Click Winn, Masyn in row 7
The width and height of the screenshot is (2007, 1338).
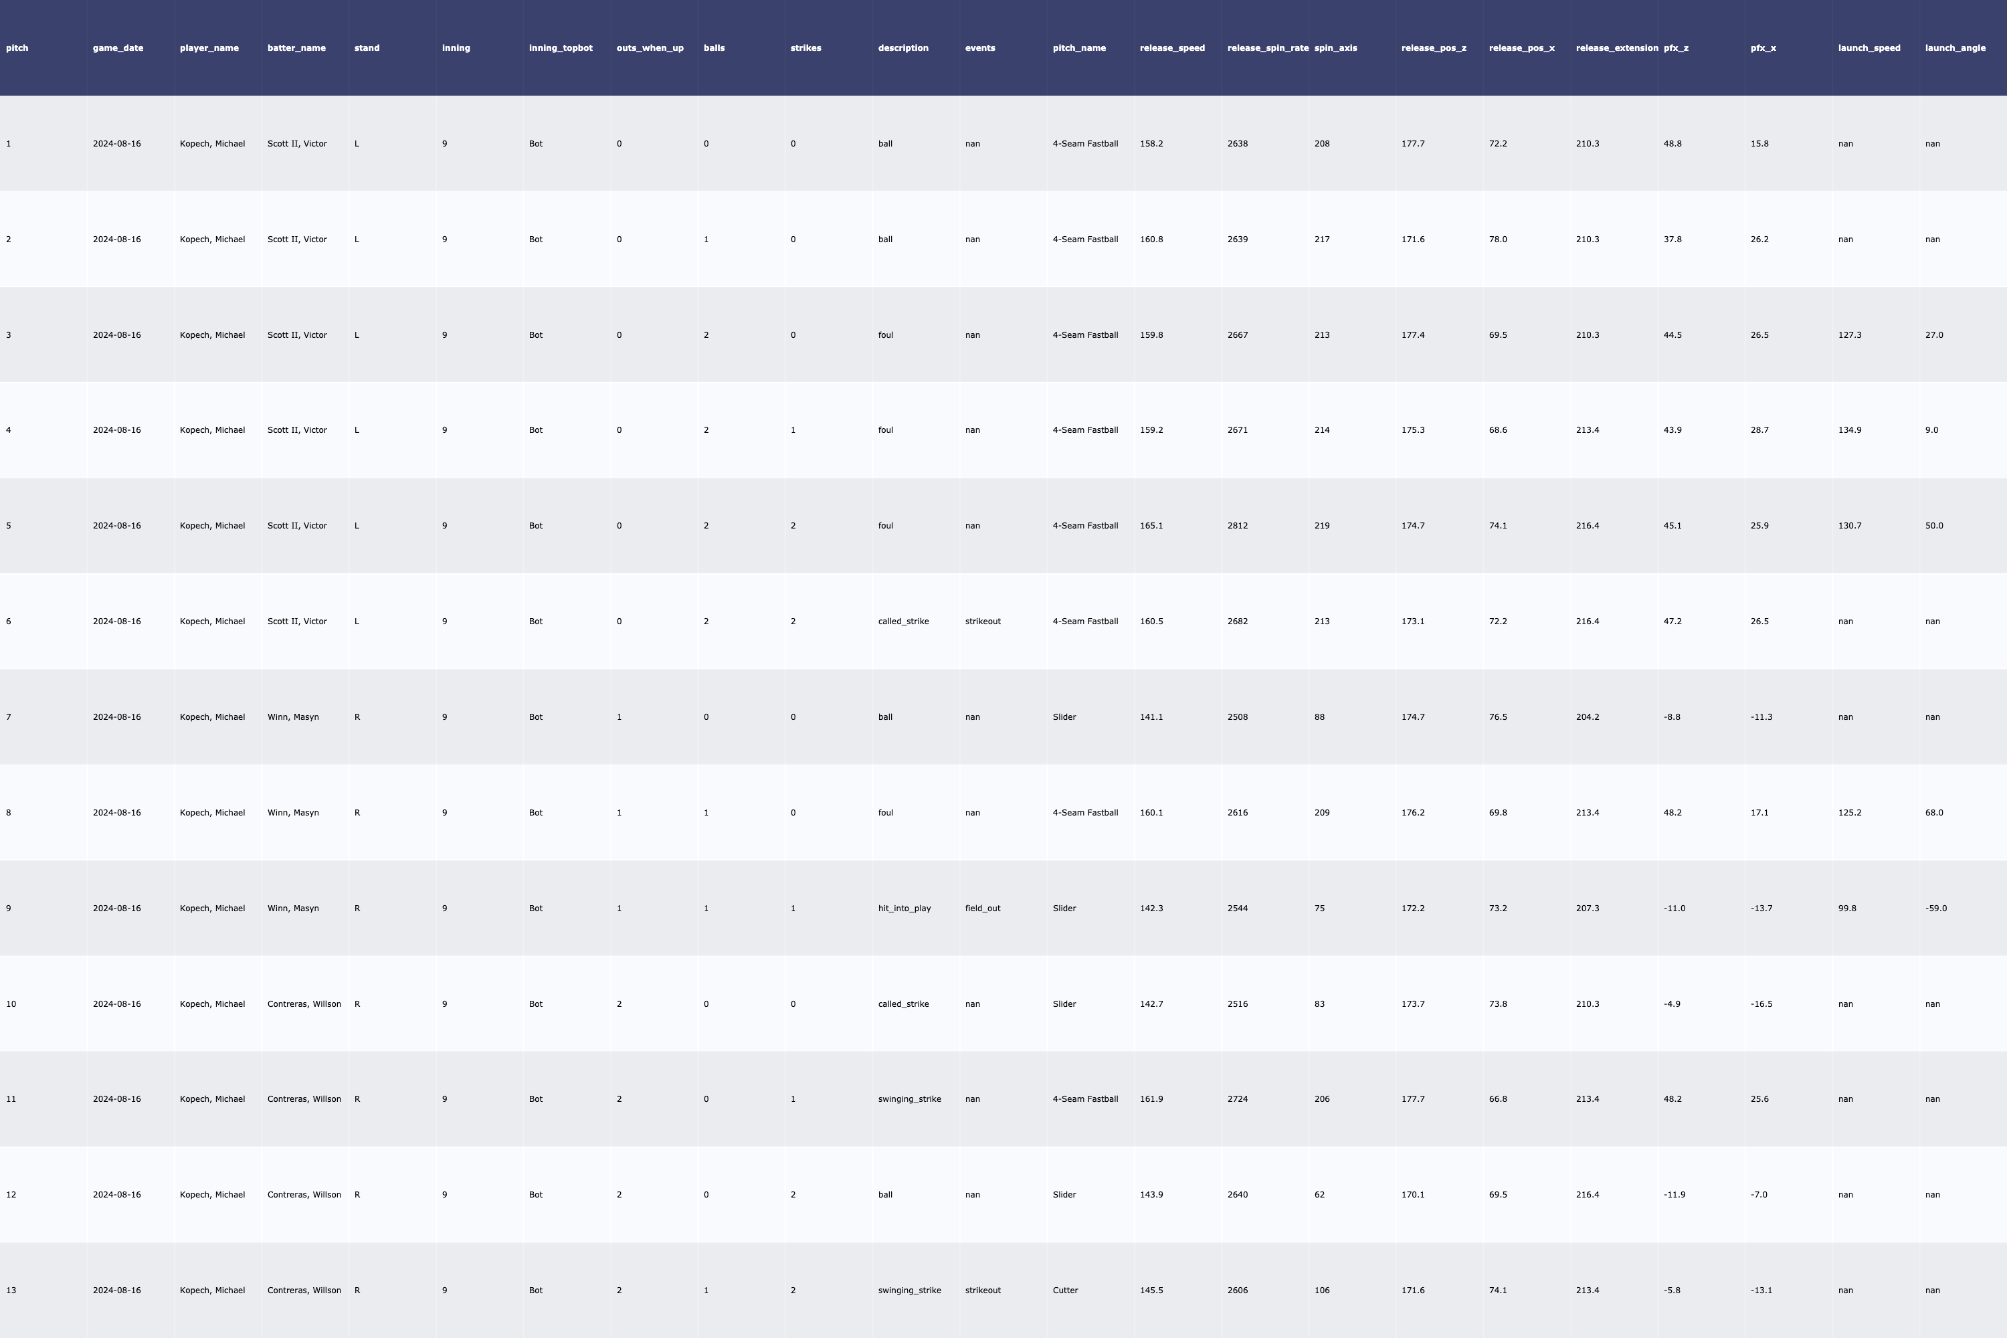point(293,716)
